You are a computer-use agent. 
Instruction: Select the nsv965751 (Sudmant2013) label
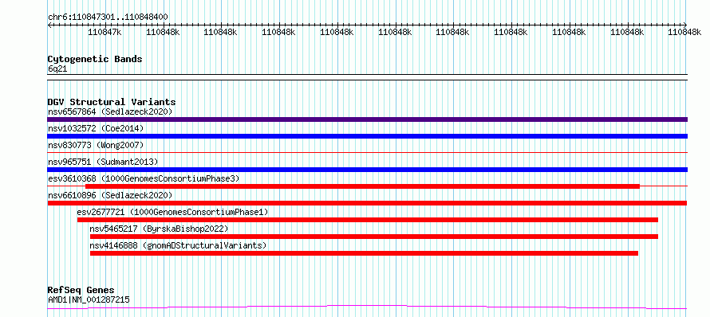(x=103, y=162)
